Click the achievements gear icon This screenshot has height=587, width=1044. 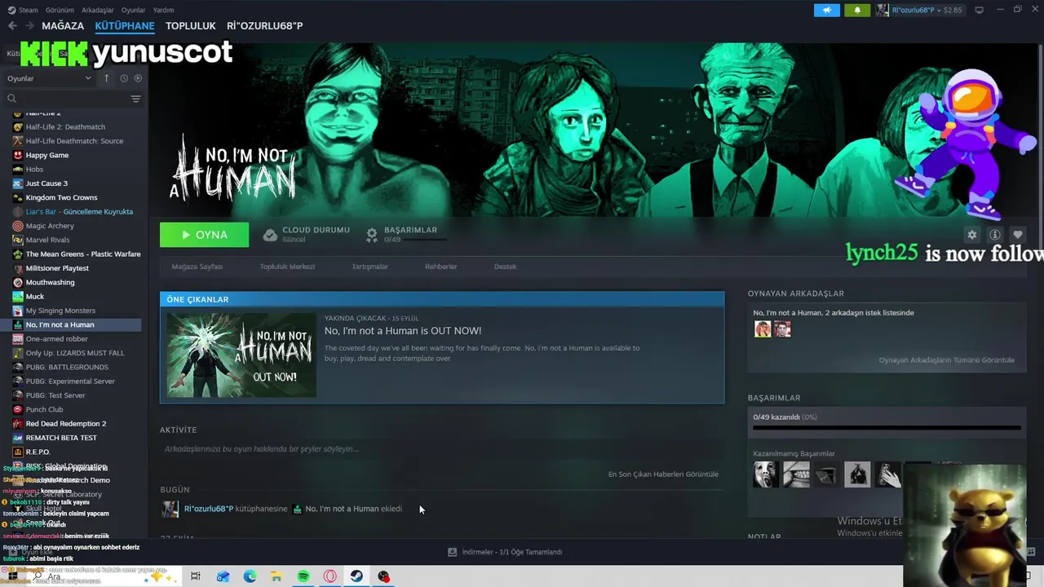(372, 235)
